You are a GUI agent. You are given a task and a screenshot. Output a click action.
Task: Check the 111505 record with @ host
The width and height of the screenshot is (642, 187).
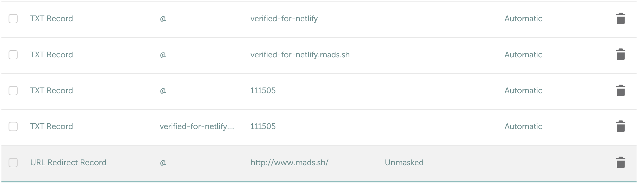(13, 90)
